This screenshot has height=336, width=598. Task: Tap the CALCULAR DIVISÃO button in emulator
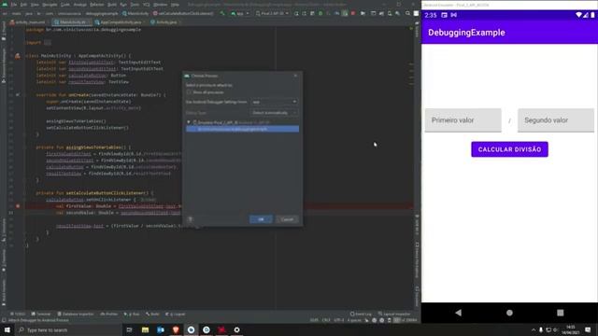509,149
